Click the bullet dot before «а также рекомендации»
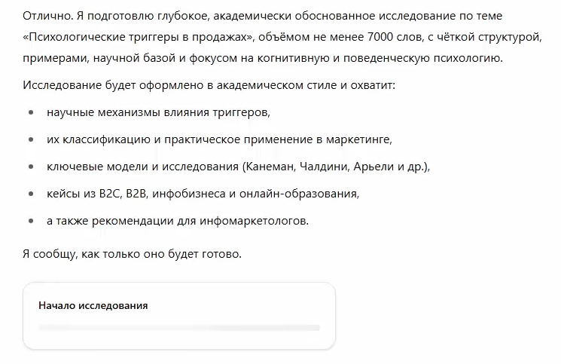The image size is (561, 364). 31,221
